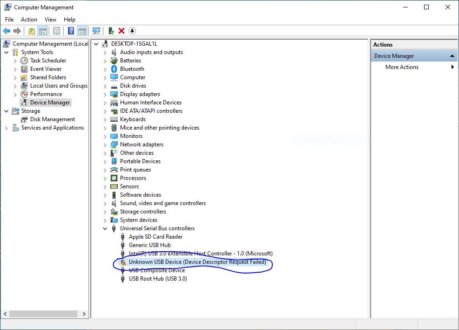The height and width of the screenshot is (330, 459).
Task: Collapse Universal Serial Bus controllers category
Action: (x=105, y=228)
